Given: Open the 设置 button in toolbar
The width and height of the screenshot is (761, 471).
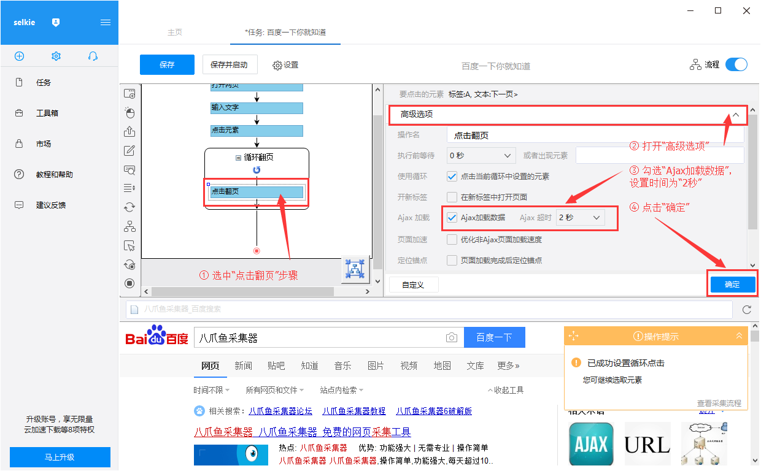Looking at the screenshot, I should point(285,65).
